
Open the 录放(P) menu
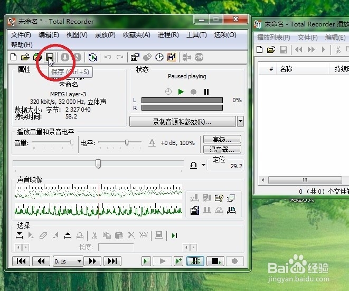(x=105, y=35)
